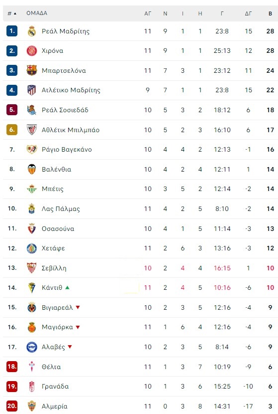Open the Ρεάλ Σοσιεδάδ team link
The width and height of the screenshot is (278, 414).
[65, 110]
